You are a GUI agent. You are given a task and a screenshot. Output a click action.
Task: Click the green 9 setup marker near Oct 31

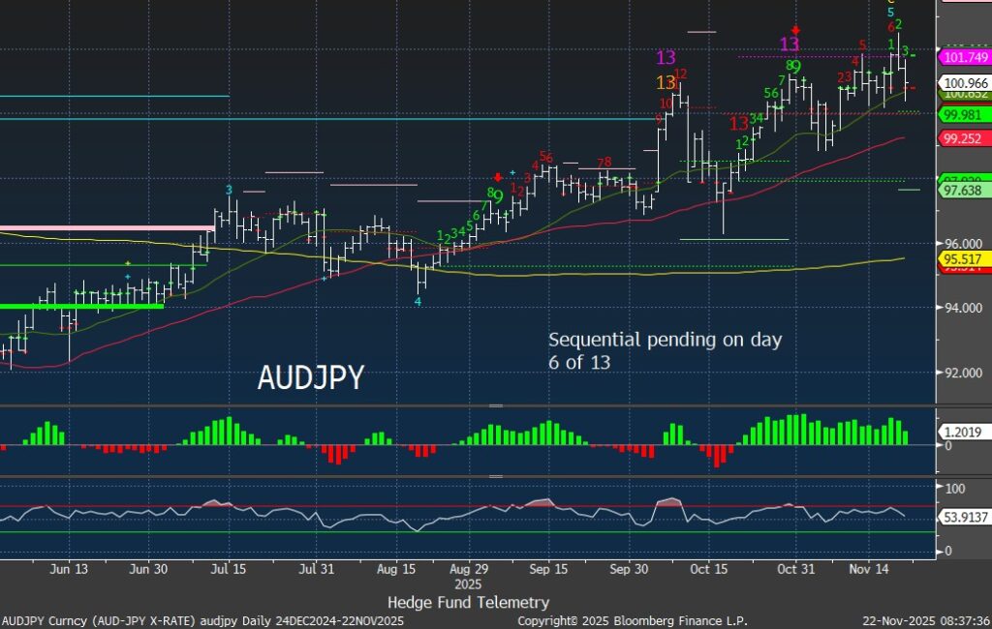pos(795,67)
